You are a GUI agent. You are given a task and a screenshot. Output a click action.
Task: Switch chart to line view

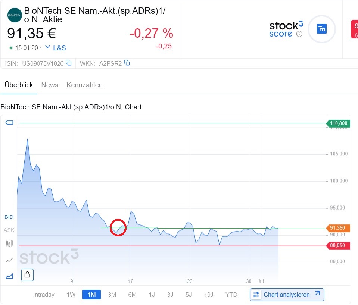[9, 260]
